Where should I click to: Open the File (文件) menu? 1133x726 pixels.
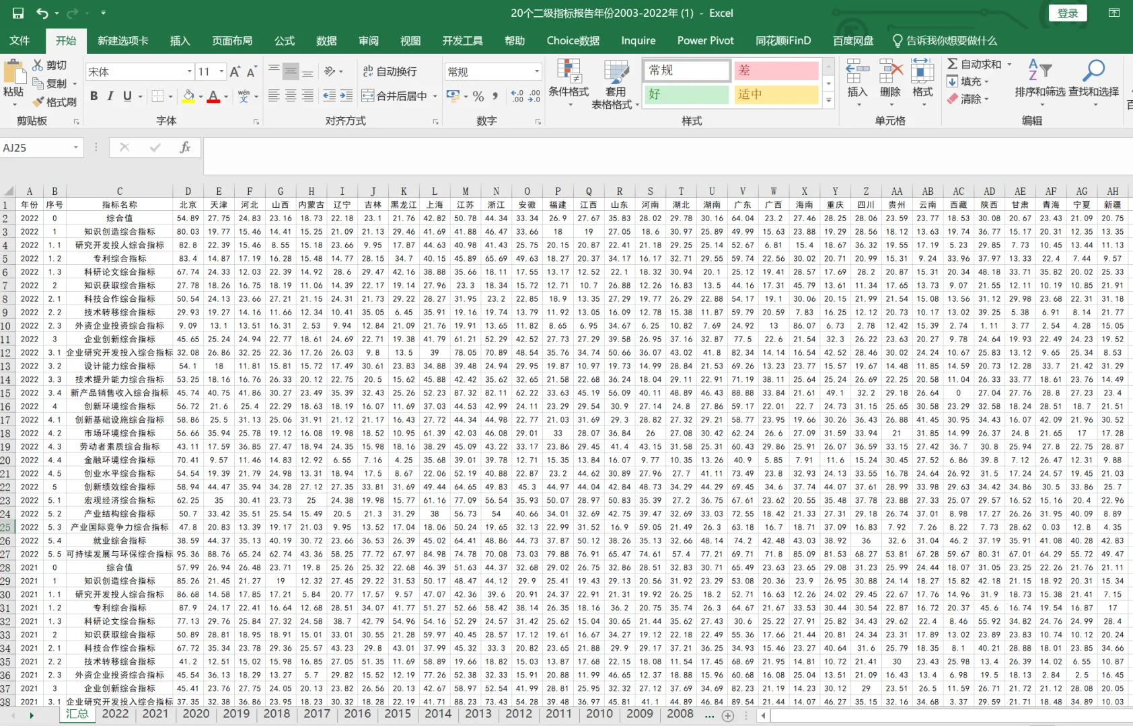[20, 40]
